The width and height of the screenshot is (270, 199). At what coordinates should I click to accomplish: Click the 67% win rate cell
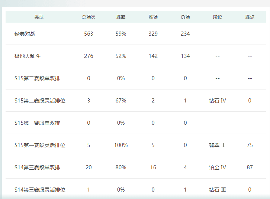[121, 101]
